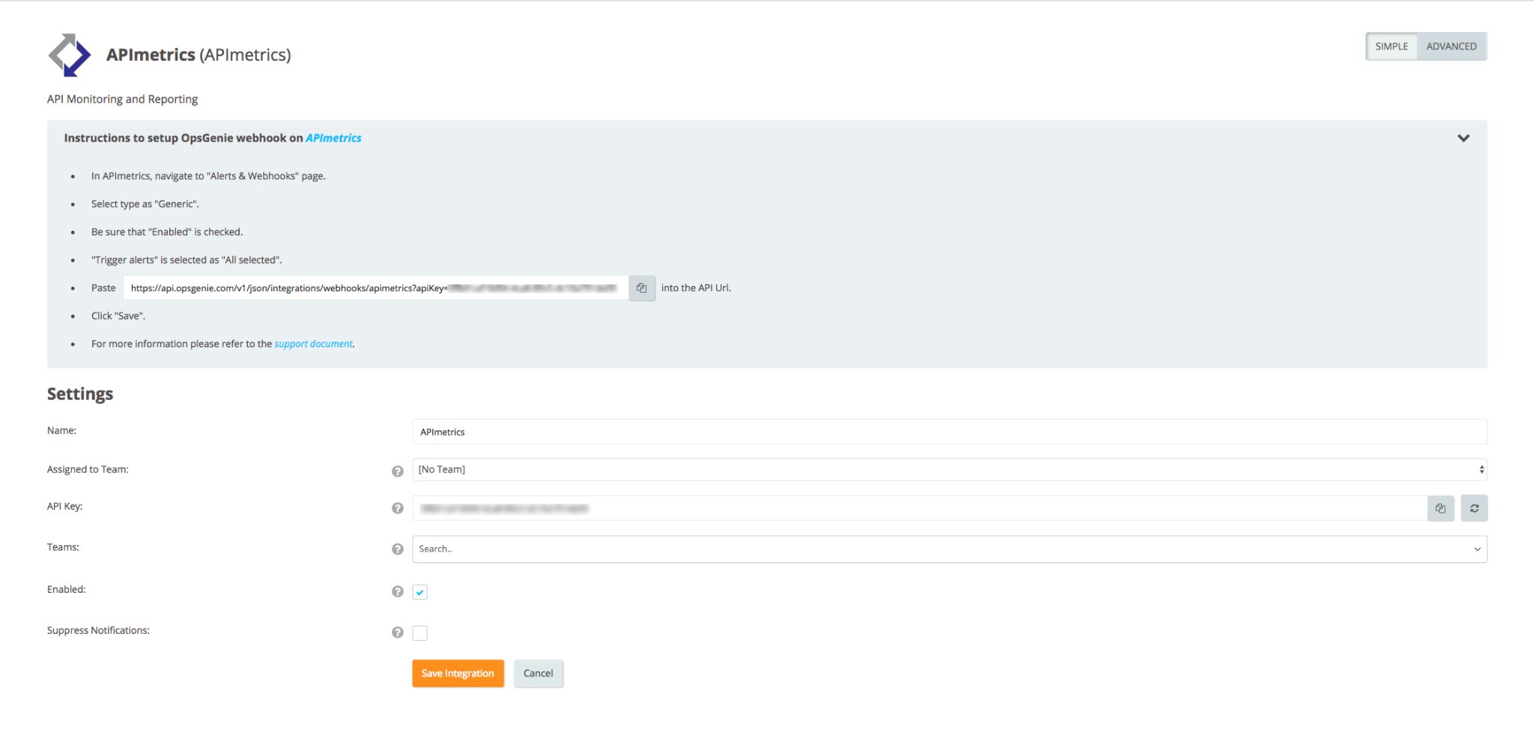Cancel the integration setup

(539, 674)
